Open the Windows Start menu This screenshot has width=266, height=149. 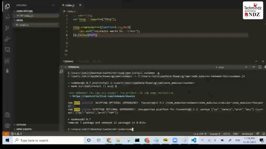point(7,140)
